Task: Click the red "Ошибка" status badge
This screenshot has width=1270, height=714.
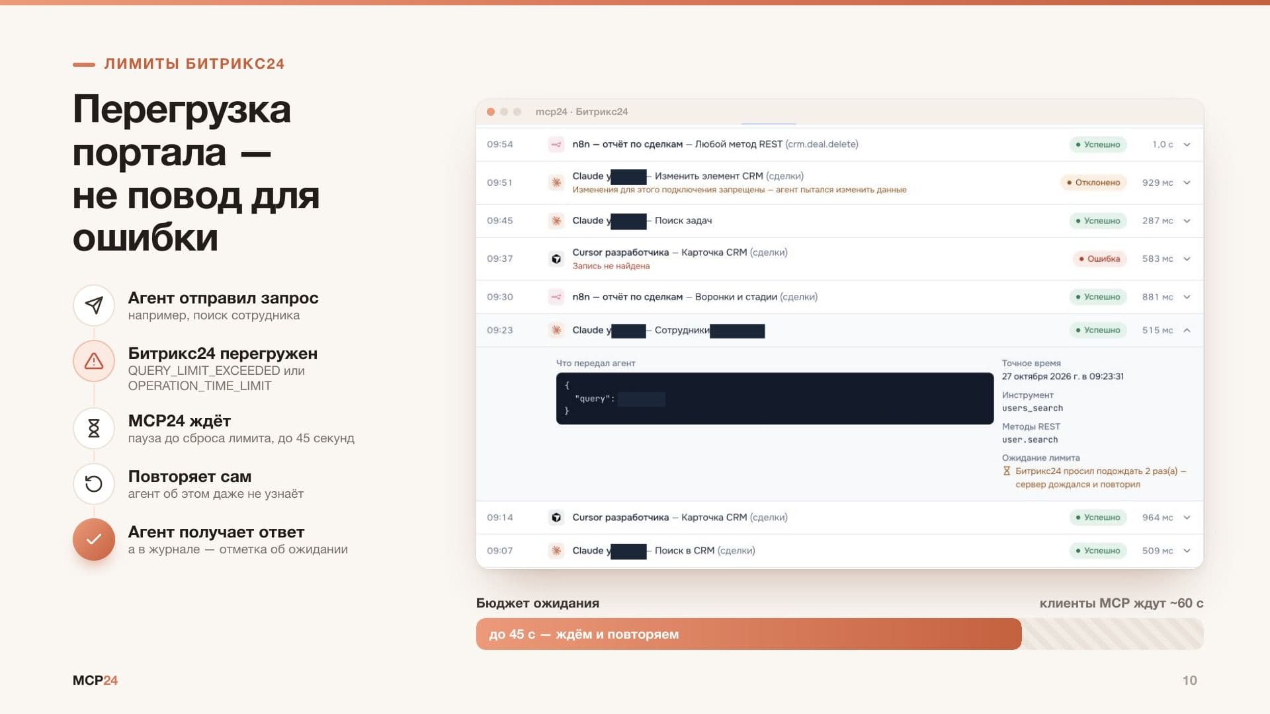Action: pyautogui.click(x=1099, y=258)
